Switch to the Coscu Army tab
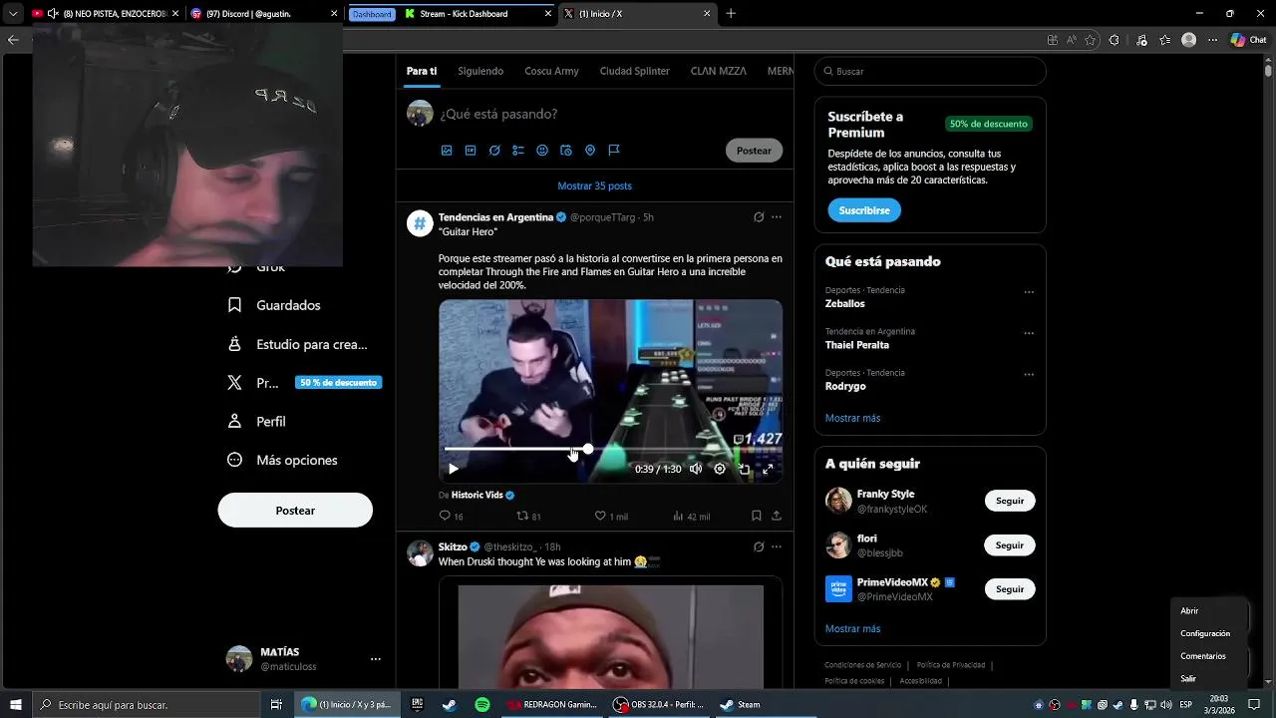The height and width of the screenshot is (718, 1276). 551,71
